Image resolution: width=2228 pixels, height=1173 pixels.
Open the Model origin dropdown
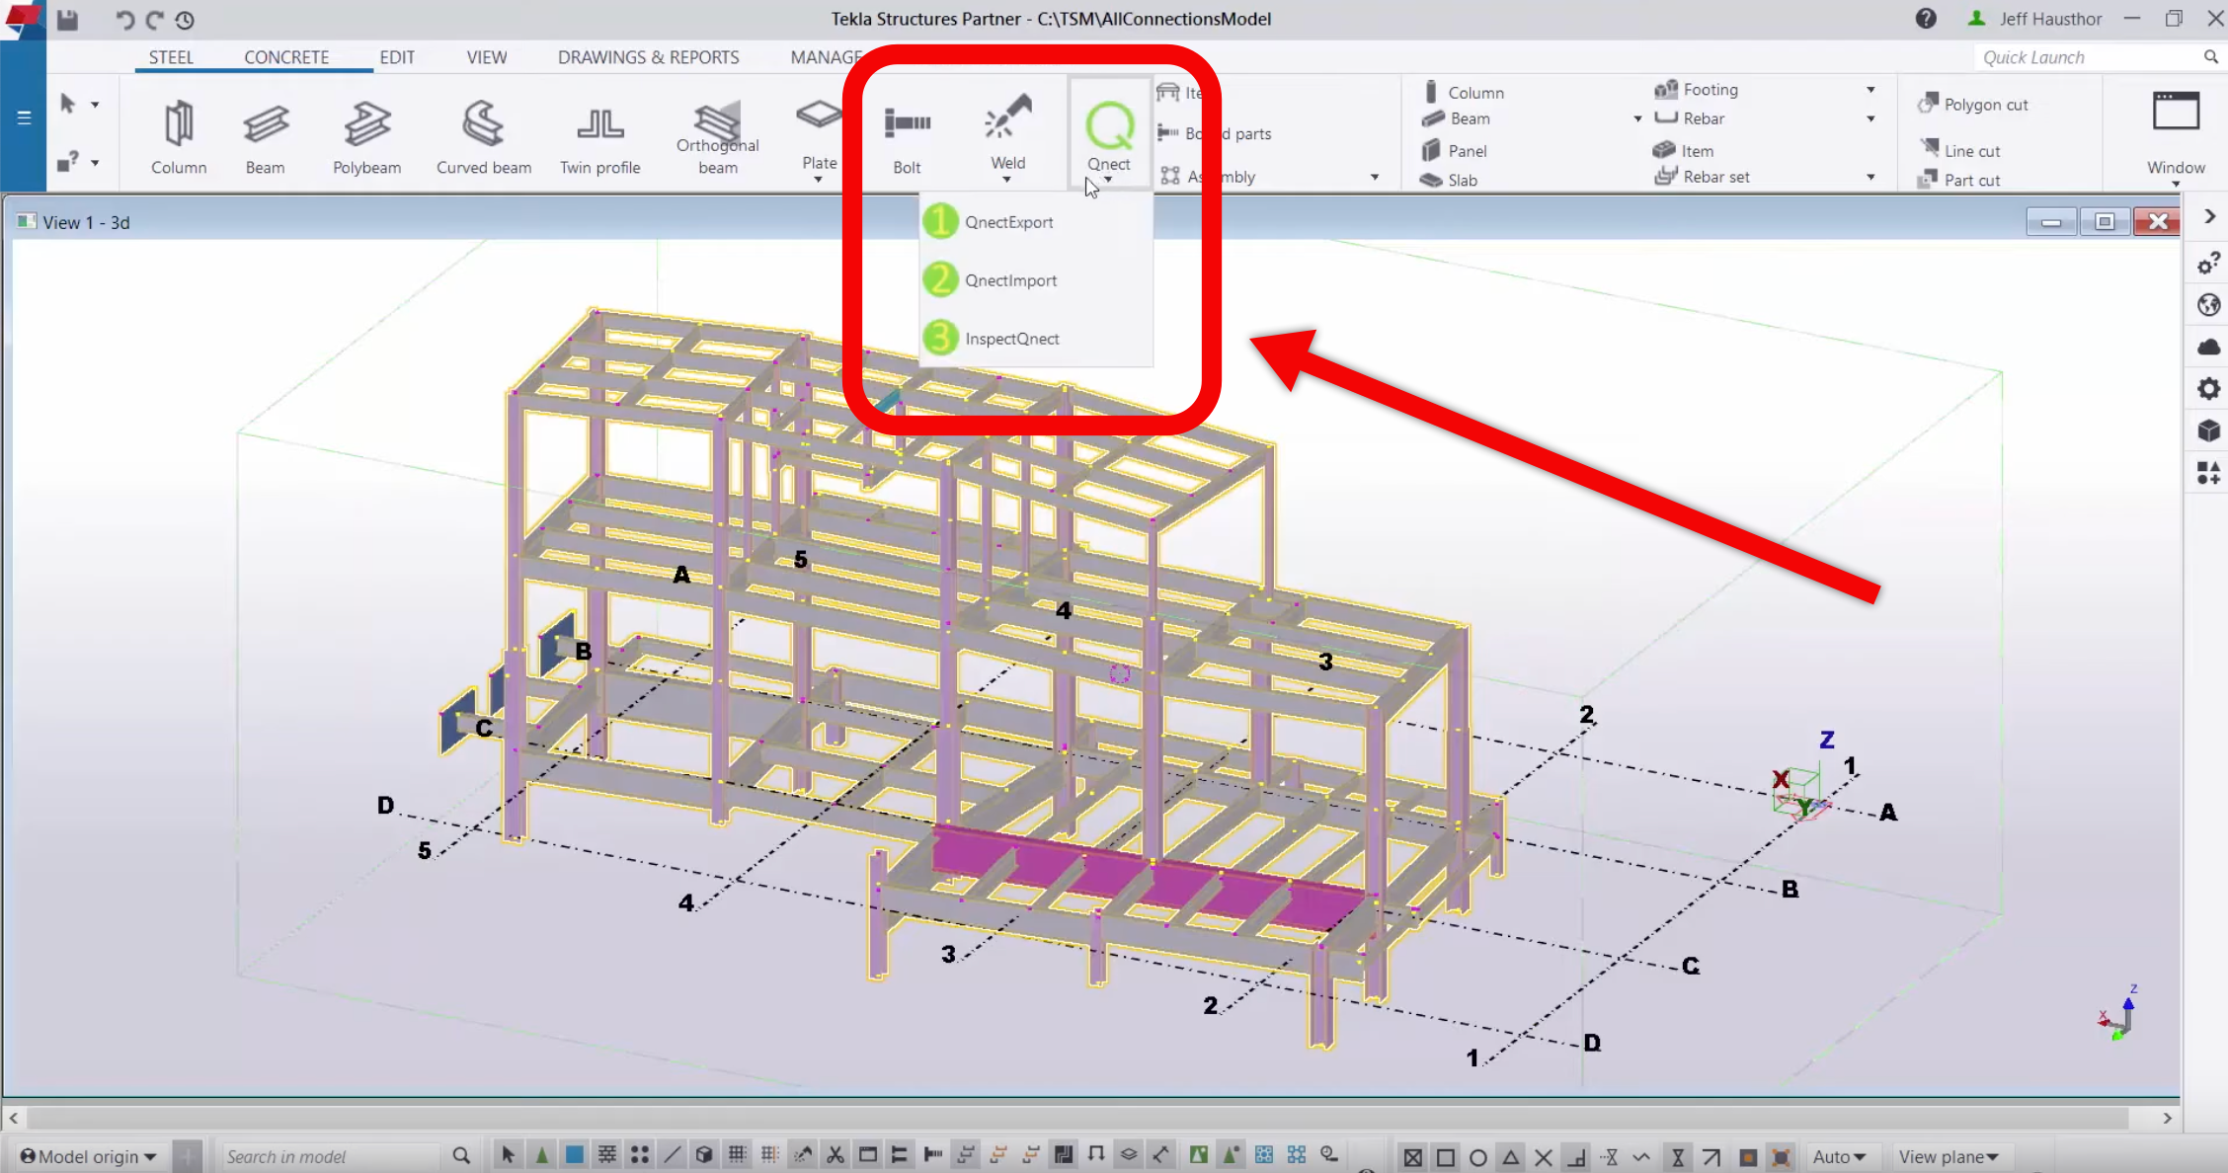coord(88,1156)
